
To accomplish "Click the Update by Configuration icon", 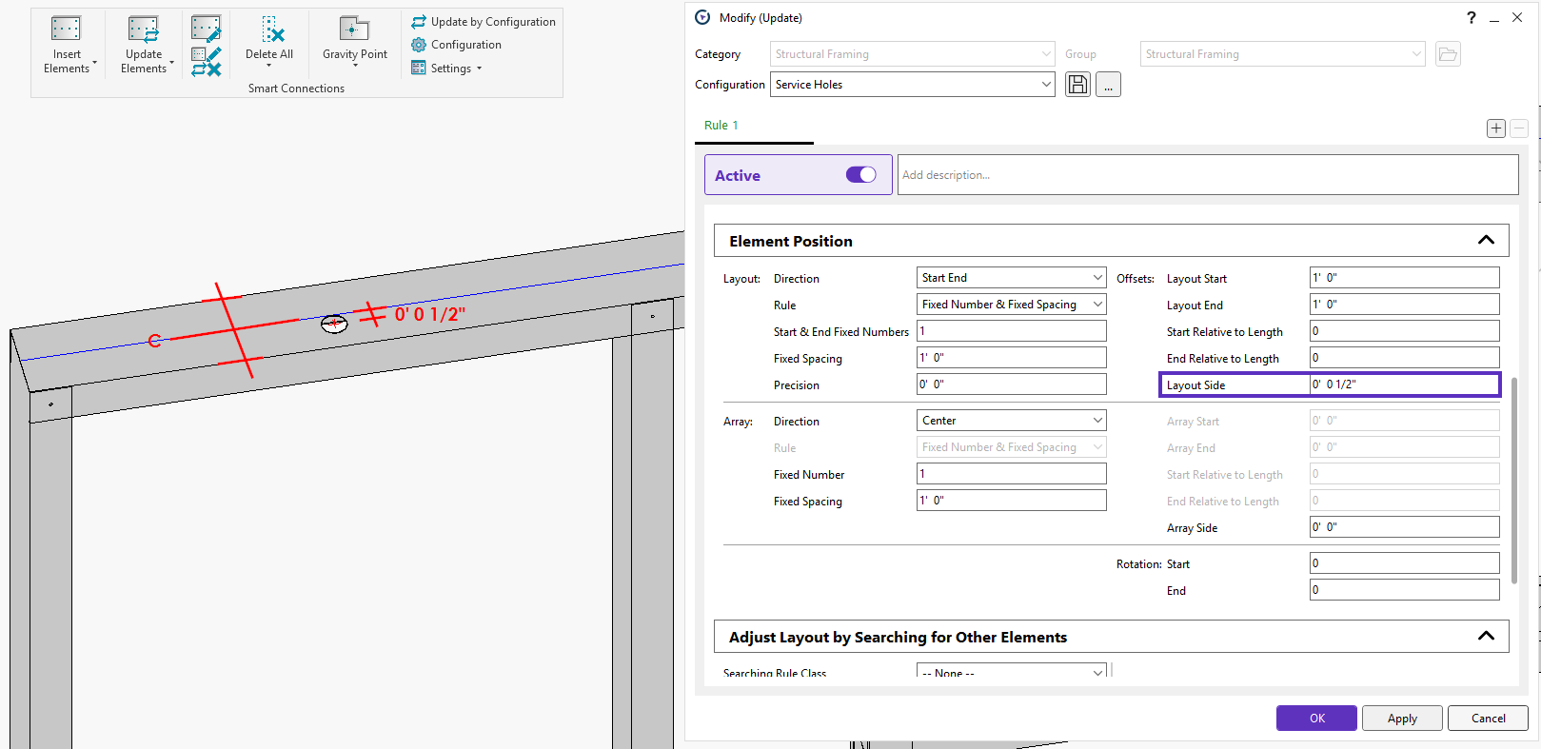I will (x=419, y=21).
